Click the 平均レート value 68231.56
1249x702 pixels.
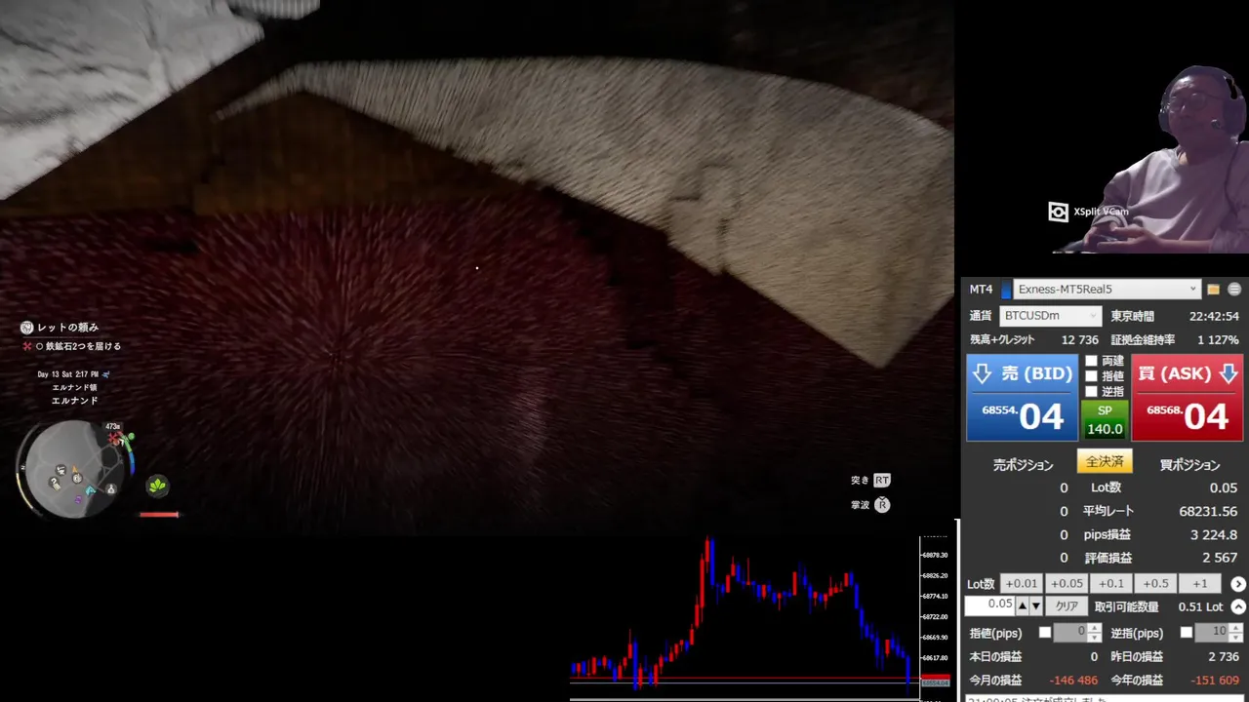point(1208,511)
